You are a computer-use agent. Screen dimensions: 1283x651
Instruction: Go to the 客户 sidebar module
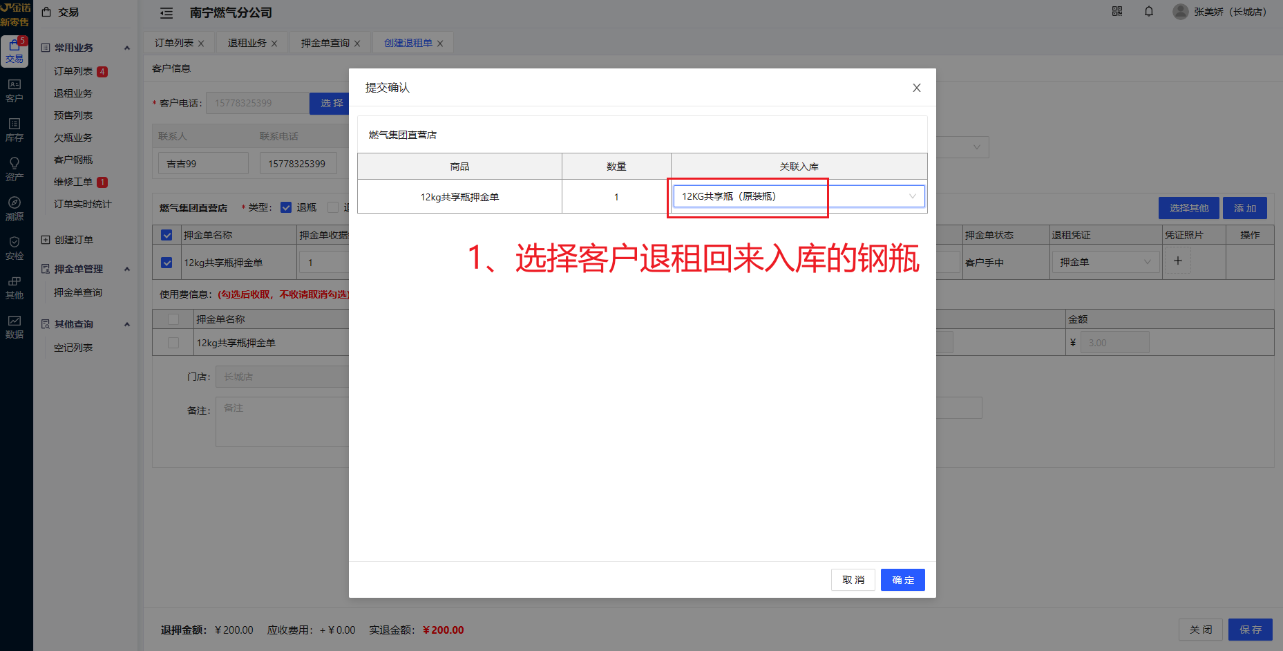[15, 91]
